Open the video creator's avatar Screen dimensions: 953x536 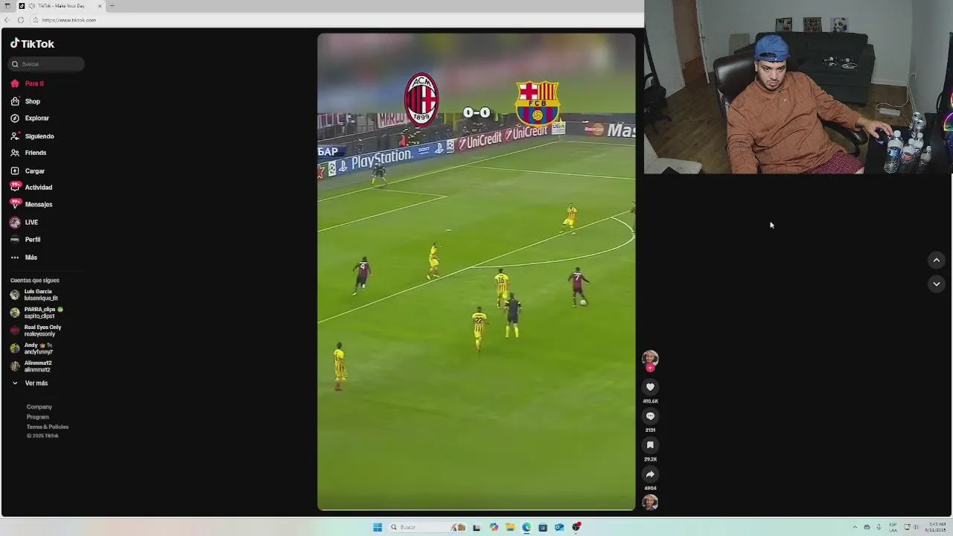click(x=650, y=357)
